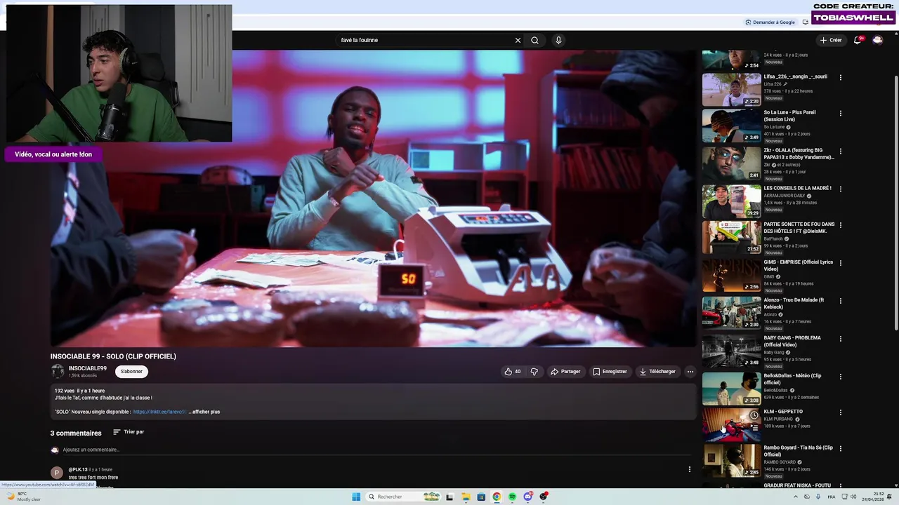Open the linktr.ee link in description
The width and height of the screenshot is (899, 505).
pyautogui.click(x=159, y=412)
